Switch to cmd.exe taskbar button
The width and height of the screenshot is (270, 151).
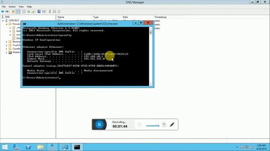(77, 147)
